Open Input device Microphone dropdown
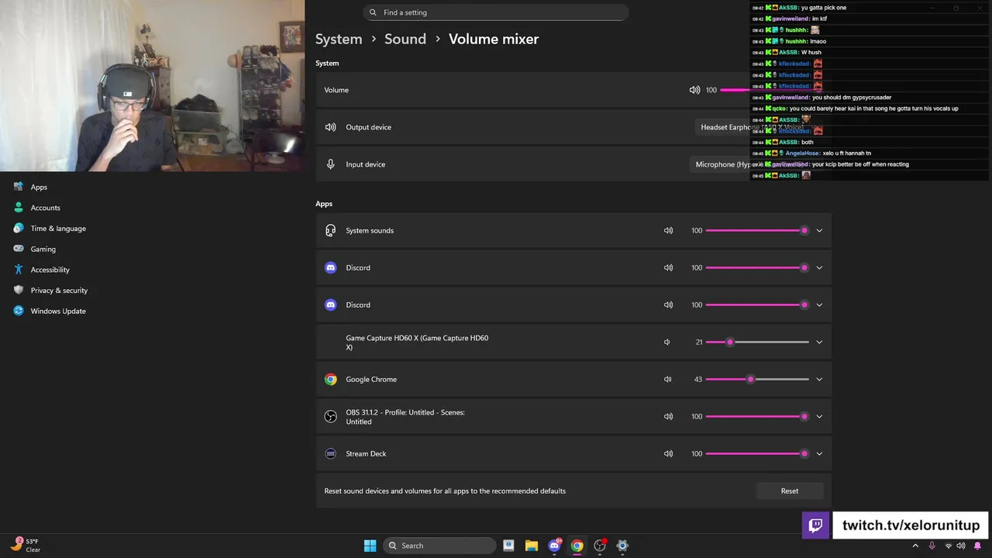 pos(757,164)
